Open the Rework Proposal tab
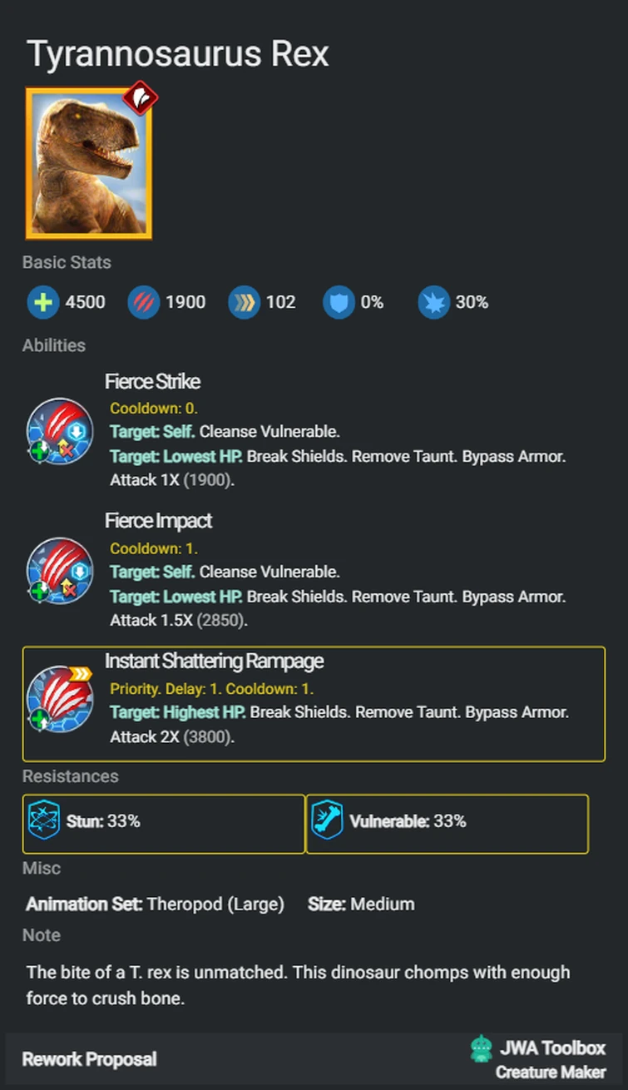The image size is (628, 1090). (x=89, y=1059)
